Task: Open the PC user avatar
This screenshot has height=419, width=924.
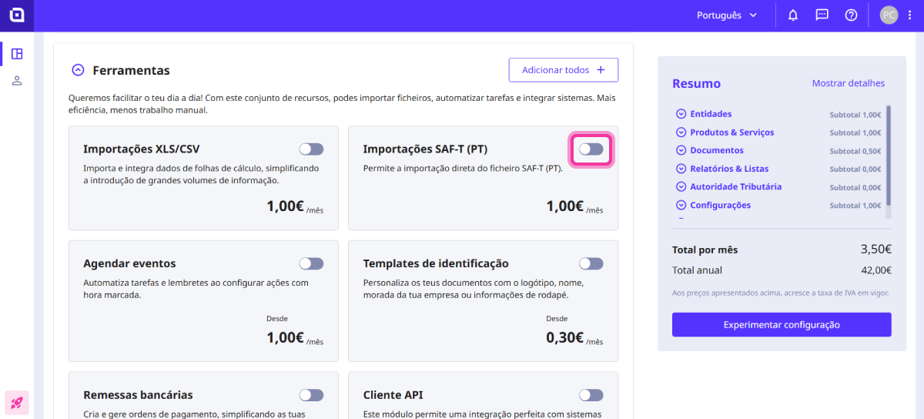Action: (889, 15)
